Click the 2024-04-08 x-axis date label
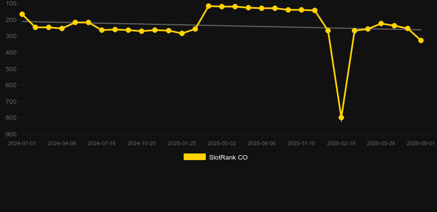Image resolution: width=437 pixels, height=212 pixels. pos(62,144)
